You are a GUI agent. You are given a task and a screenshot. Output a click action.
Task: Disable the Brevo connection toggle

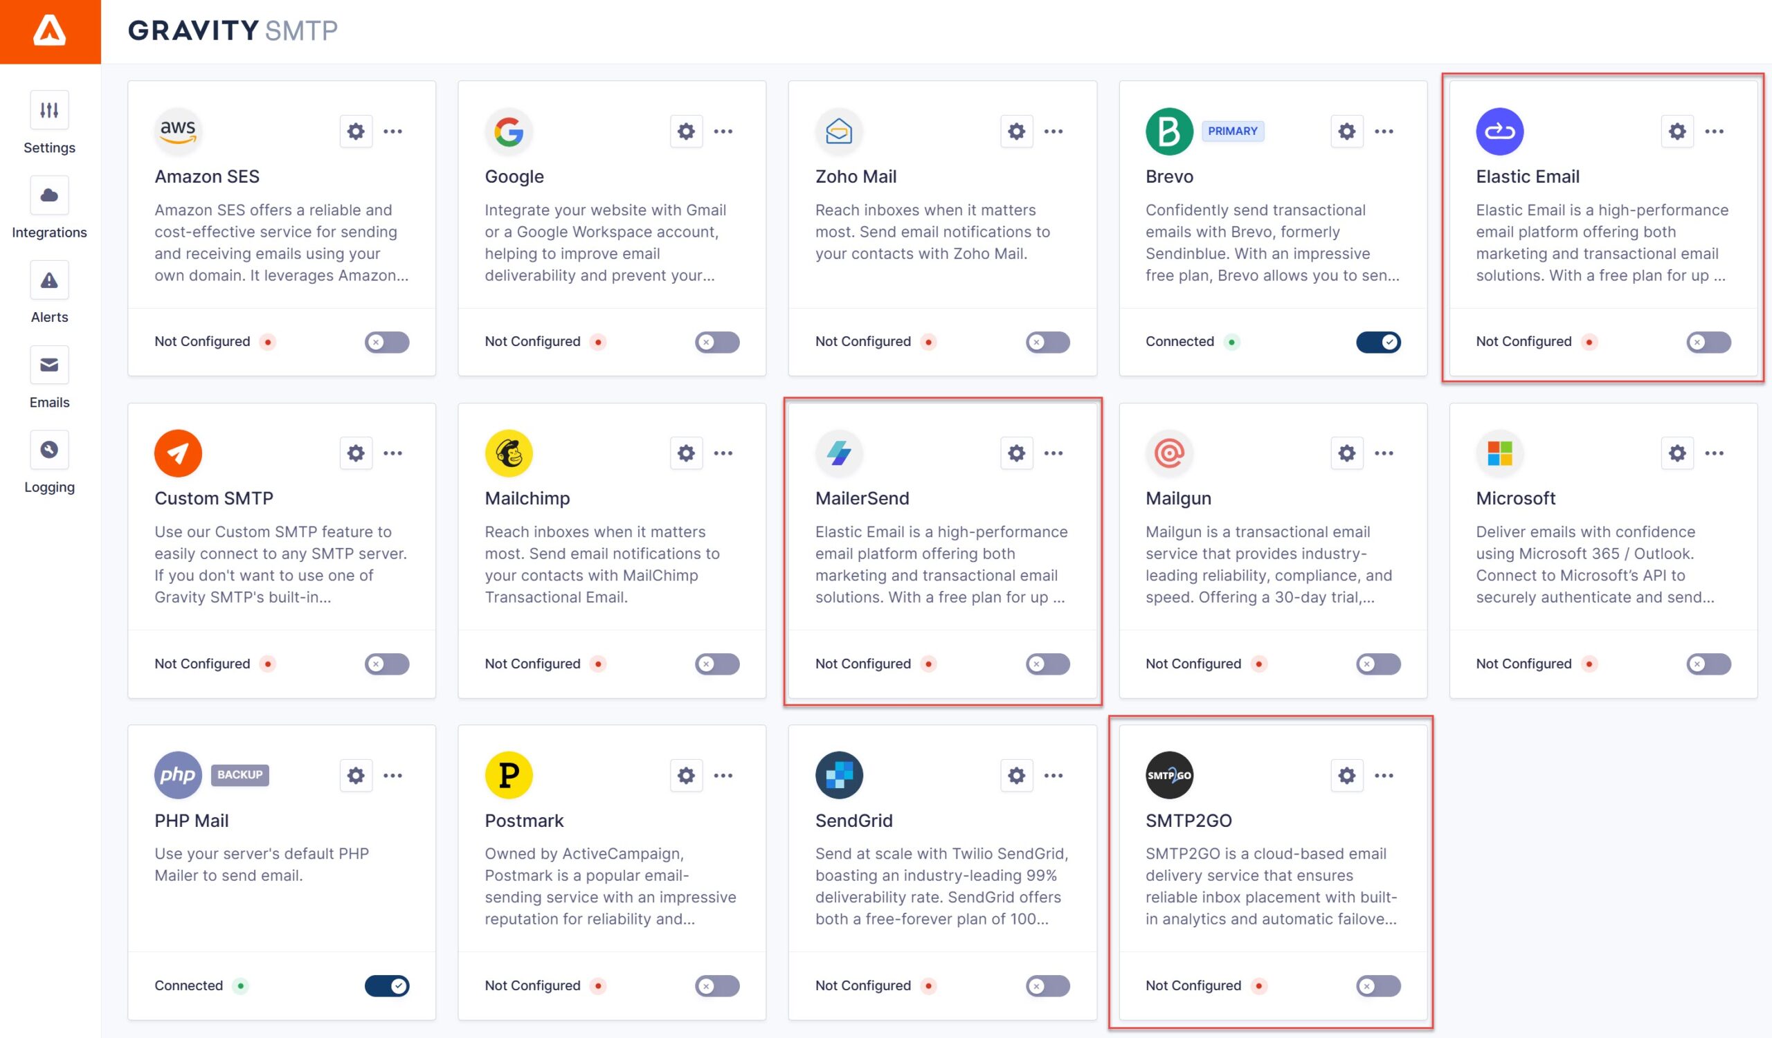pos(1378,343)
